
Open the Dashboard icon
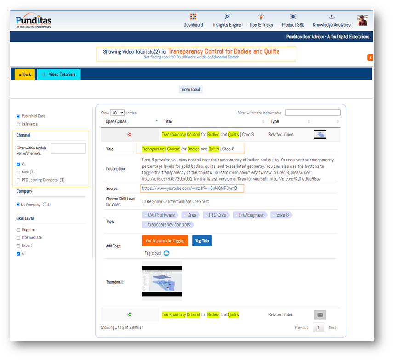(193, 17)
